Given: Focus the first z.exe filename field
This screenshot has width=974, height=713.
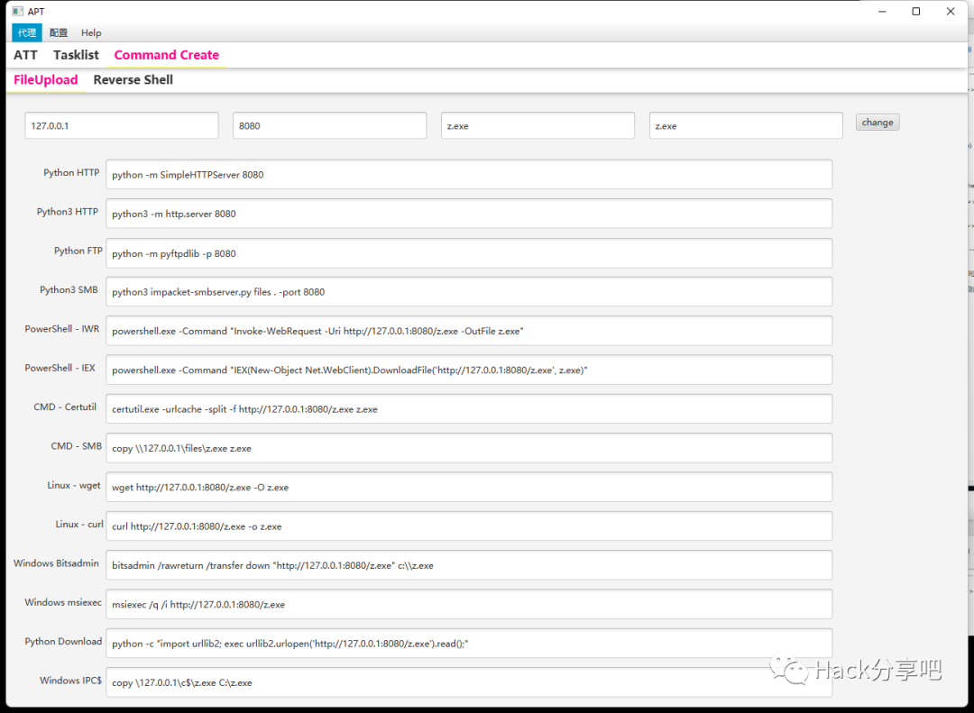Looking at the screenshot, I should [538, 125].
